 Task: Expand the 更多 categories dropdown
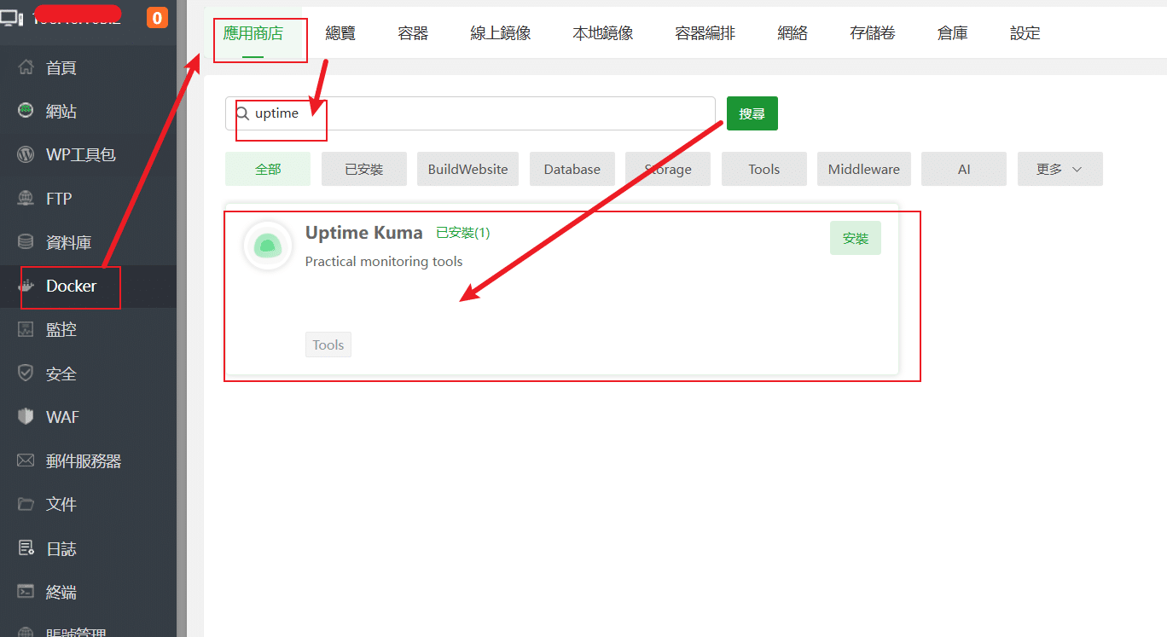1060,169
